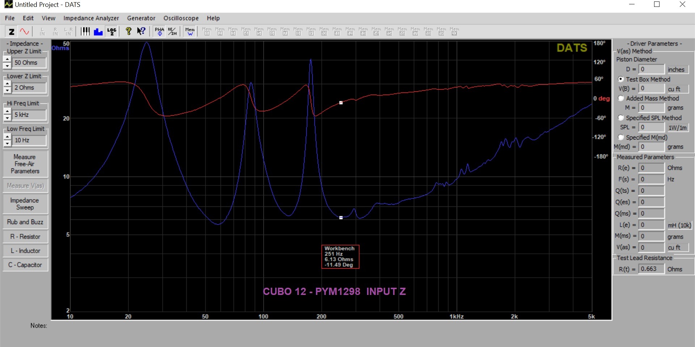Toggle the LOG Z scale icon
695x347 pixels.
click(111, 31)
